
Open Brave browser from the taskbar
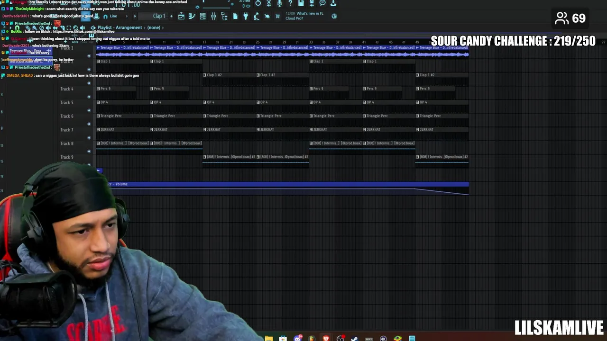326,338
